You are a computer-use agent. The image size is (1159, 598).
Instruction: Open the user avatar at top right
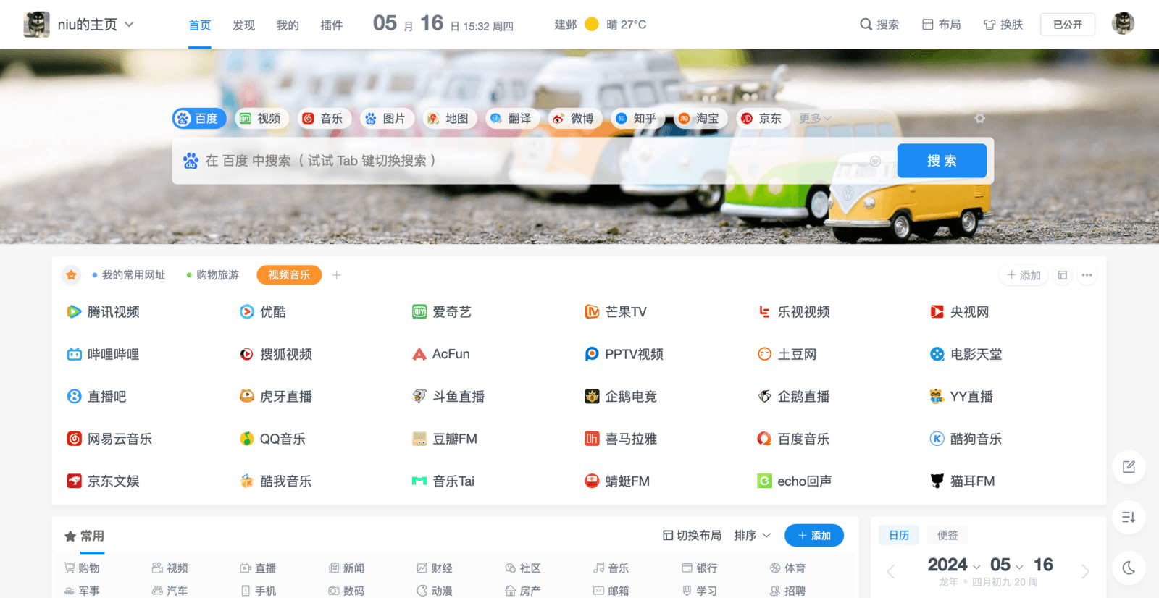pos(1123,24)
